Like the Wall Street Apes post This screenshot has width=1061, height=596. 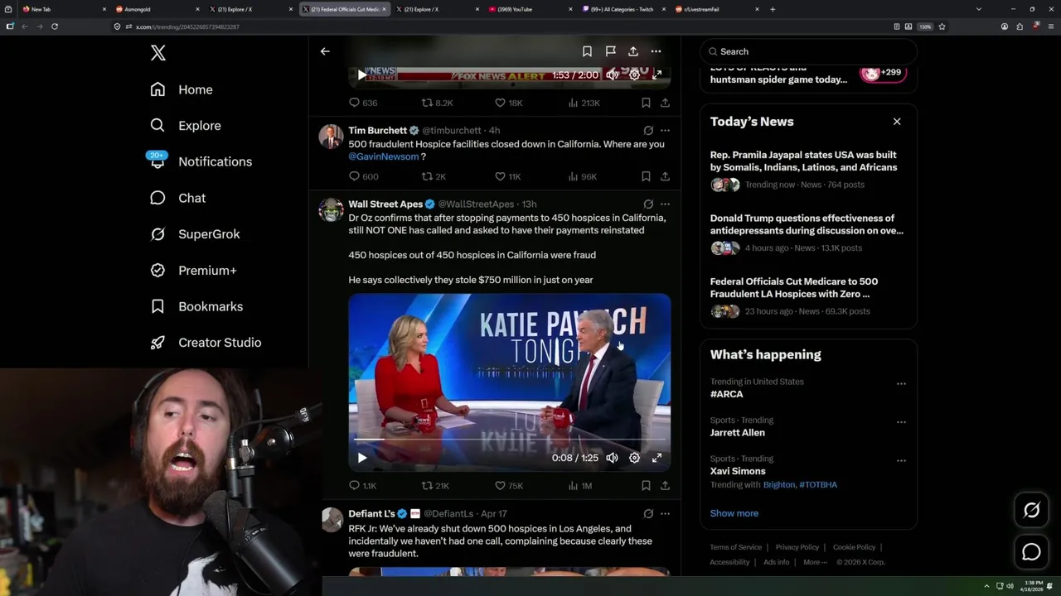pyautogui.click(x=509, y=486)
